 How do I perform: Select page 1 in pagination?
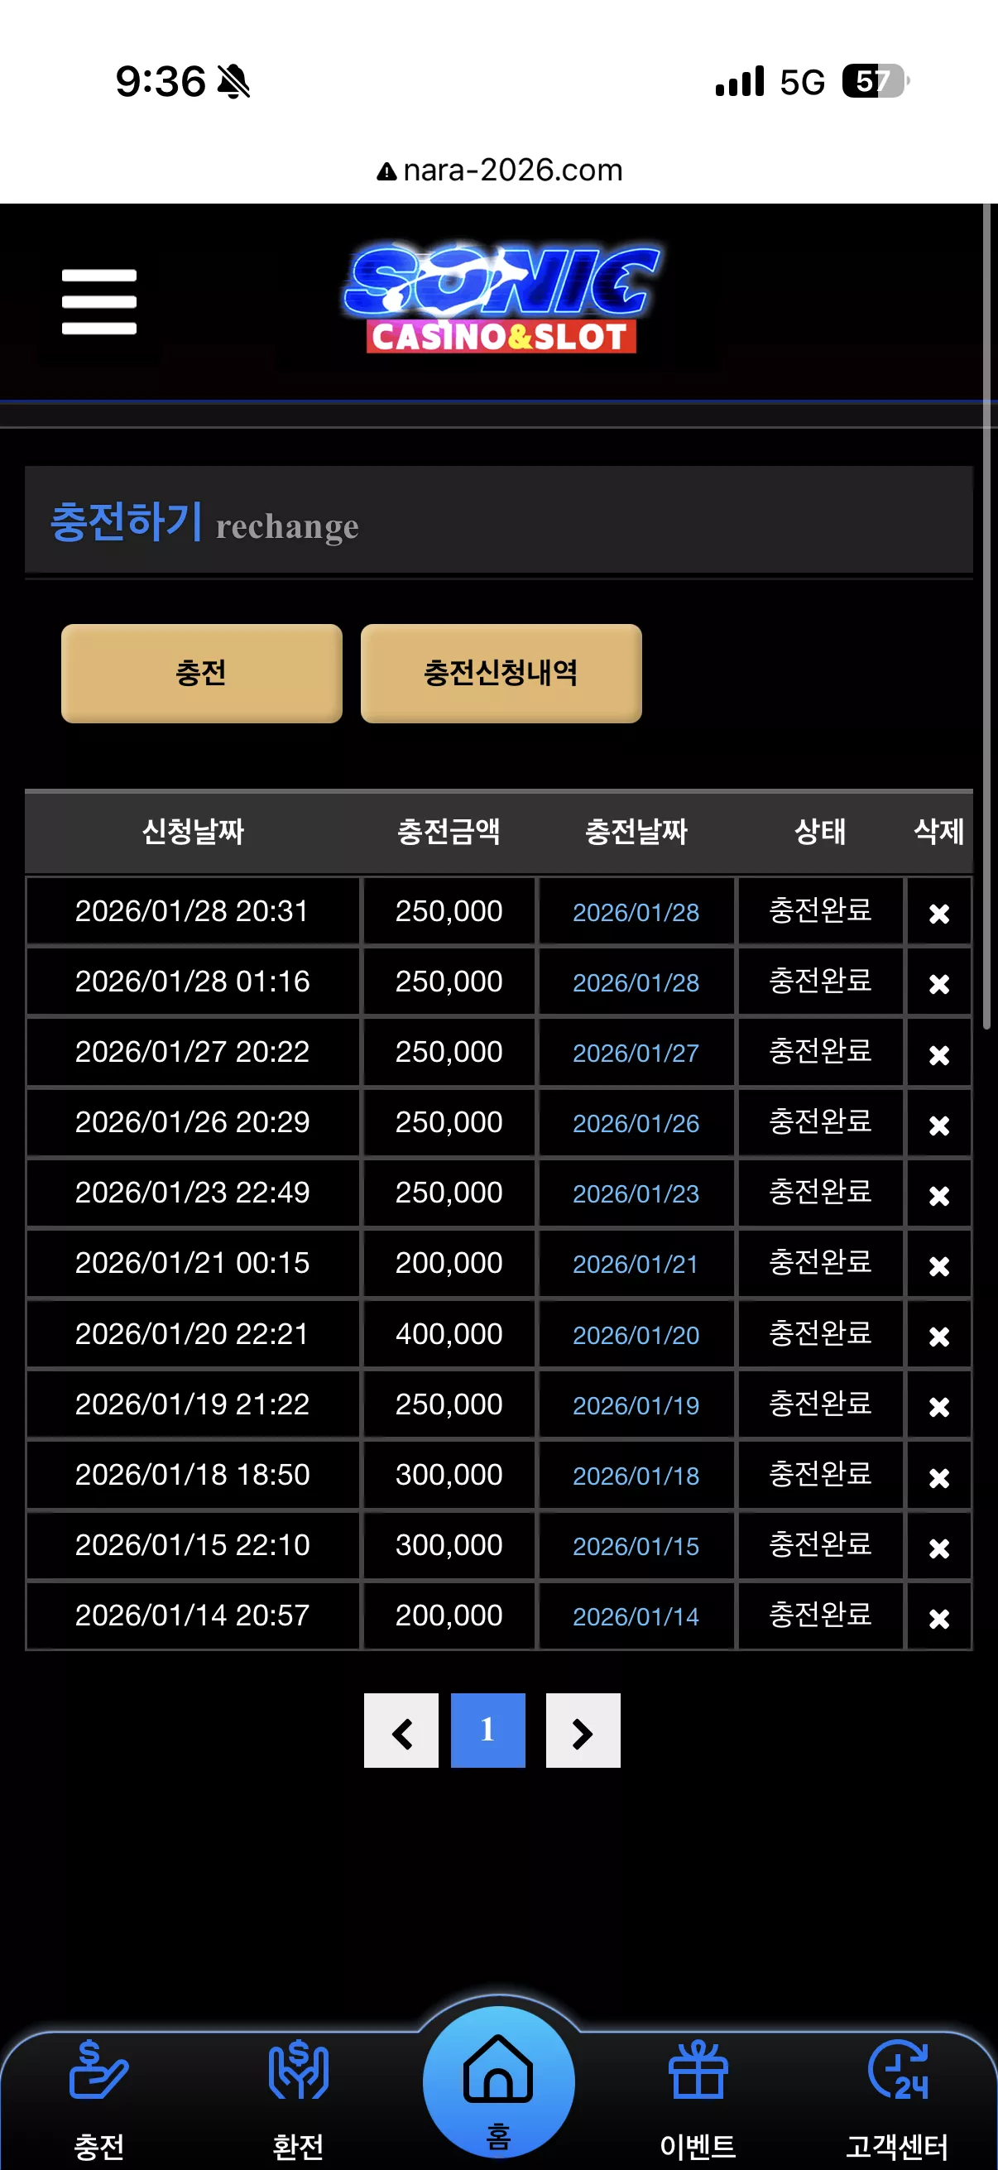coord(487,1730)
